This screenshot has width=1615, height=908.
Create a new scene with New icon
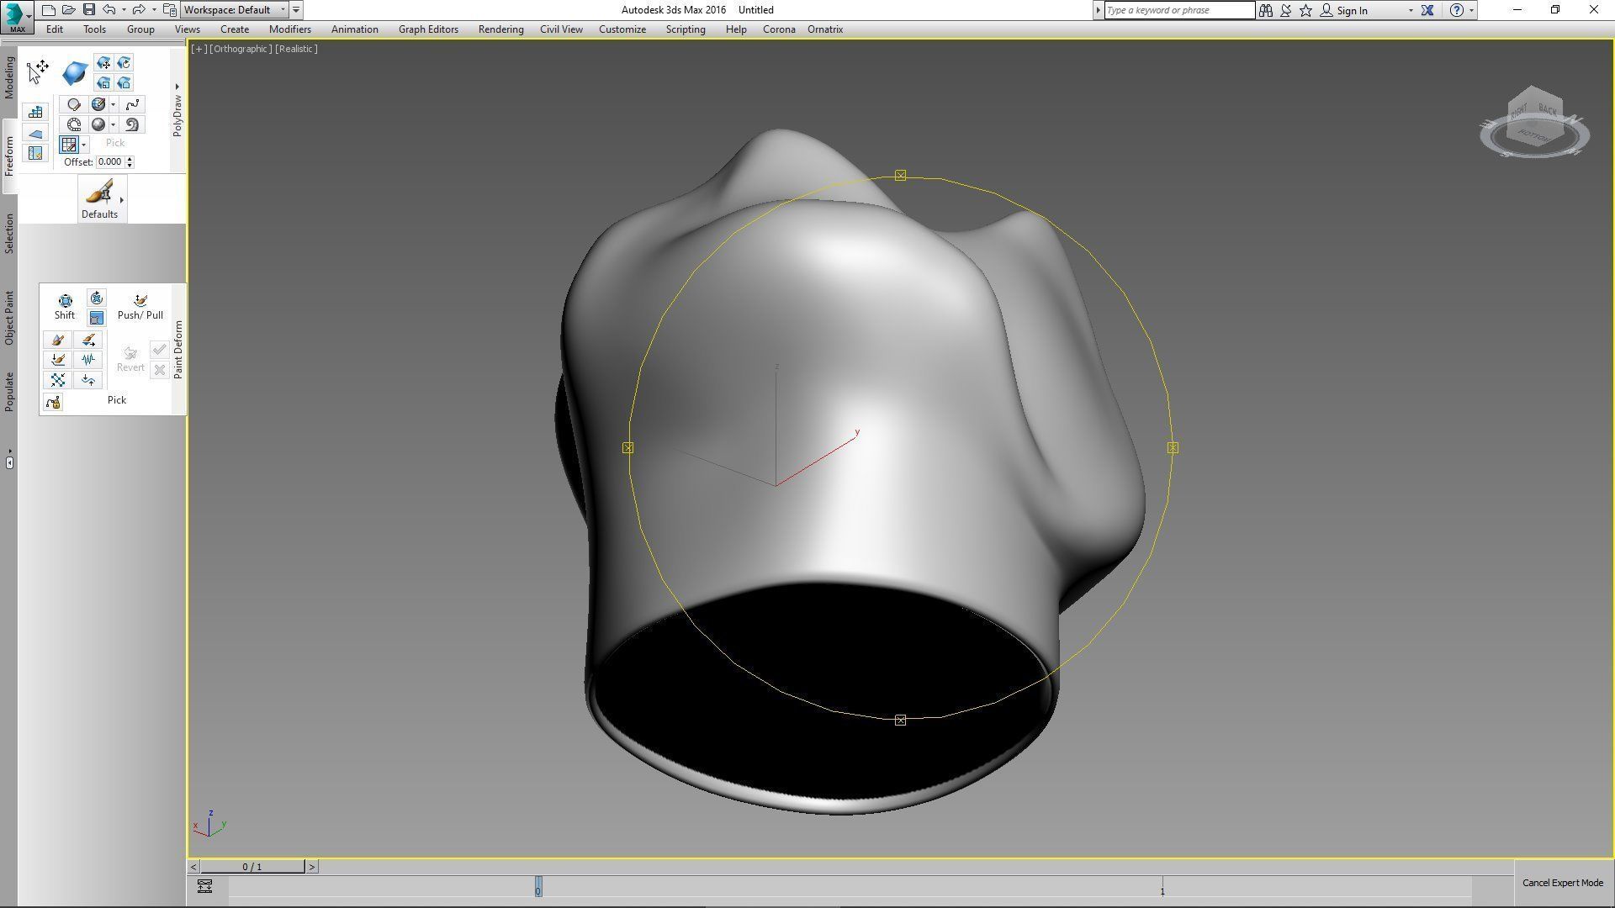click(49, 10)
